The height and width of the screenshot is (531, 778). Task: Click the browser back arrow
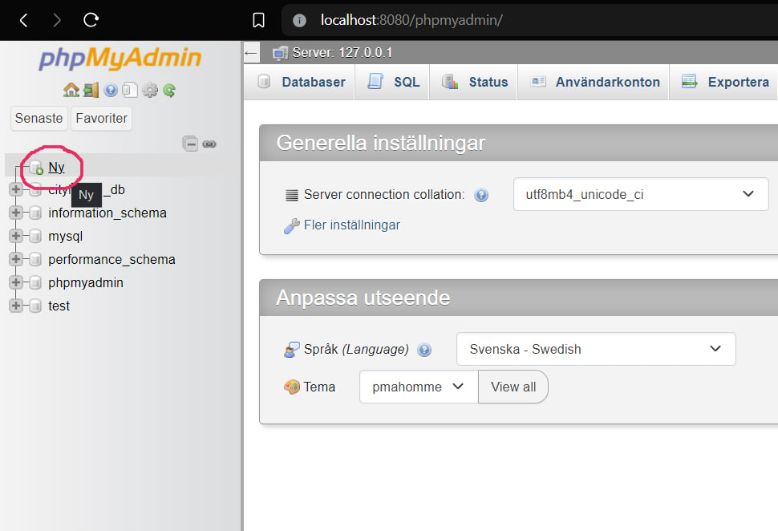pyautogui.click(x=23, y=20)
